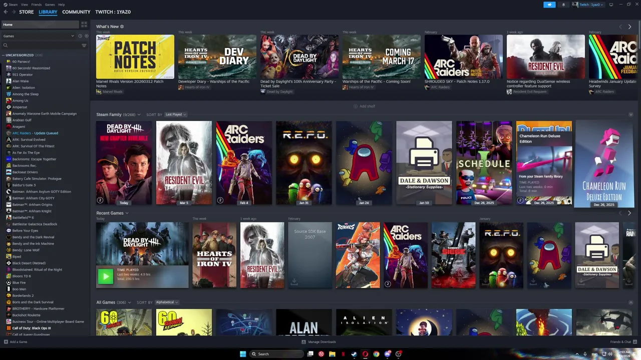641x360 pixels.
Task: Switch library to collections grid view
Action: [x=84, y=24]
